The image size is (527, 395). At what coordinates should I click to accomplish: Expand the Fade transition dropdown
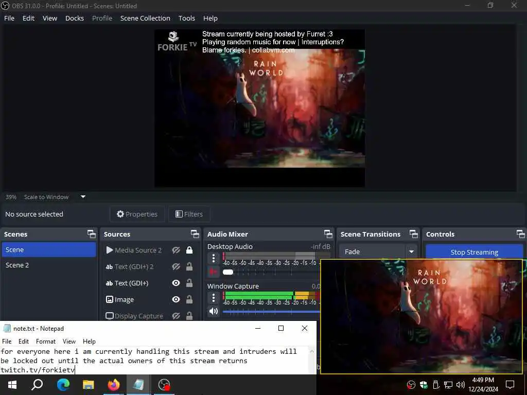411,252
